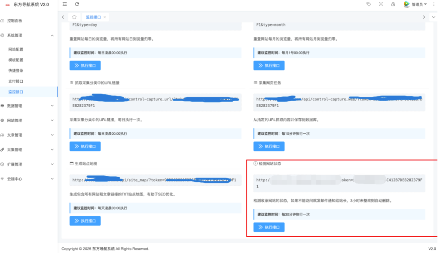Open the vertical dots more menu

[x=434, y=4]
